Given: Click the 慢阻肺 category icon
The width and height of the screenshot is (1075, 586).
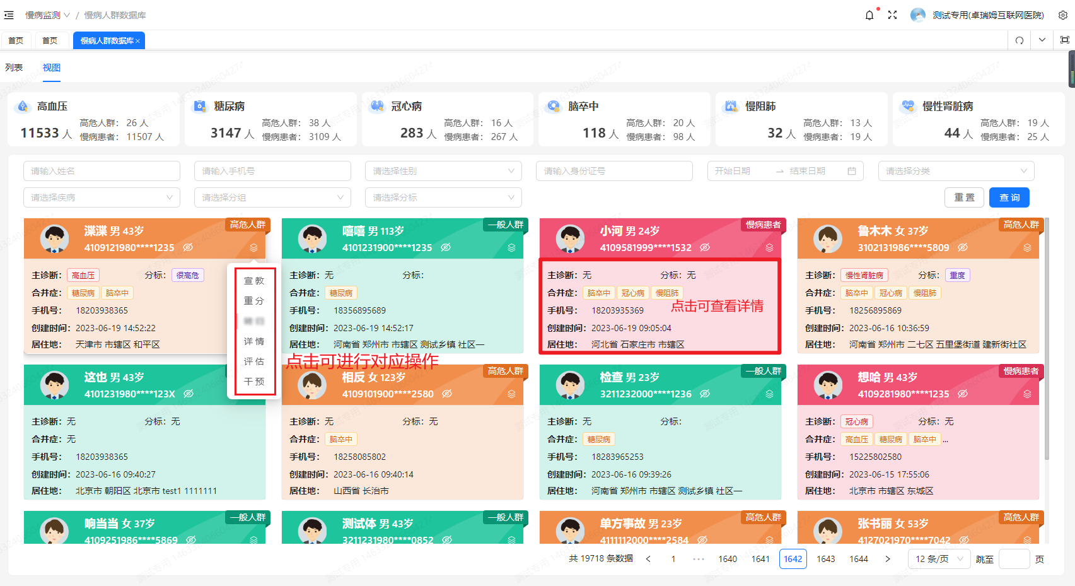Looking at the screenshot, I should (x=731, y=106).
